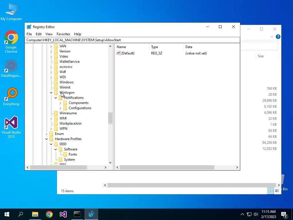The width and height of the screenshot is (293, 220).
Task: Click the Registry Editor title bar icon
Action: click(29, 27)
